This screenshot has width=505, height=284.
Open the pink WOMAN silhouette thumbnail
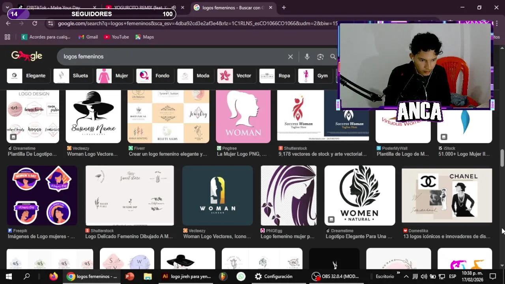tap(243, 116)
